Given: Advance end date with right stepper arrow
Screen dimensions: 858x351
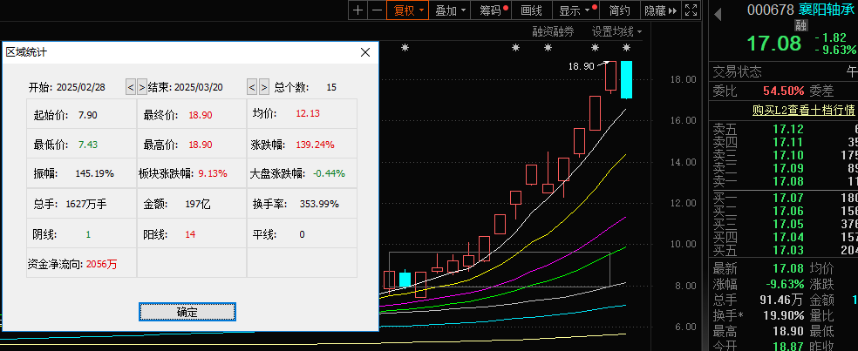Looking at the screenshot, I should (263, 87).
